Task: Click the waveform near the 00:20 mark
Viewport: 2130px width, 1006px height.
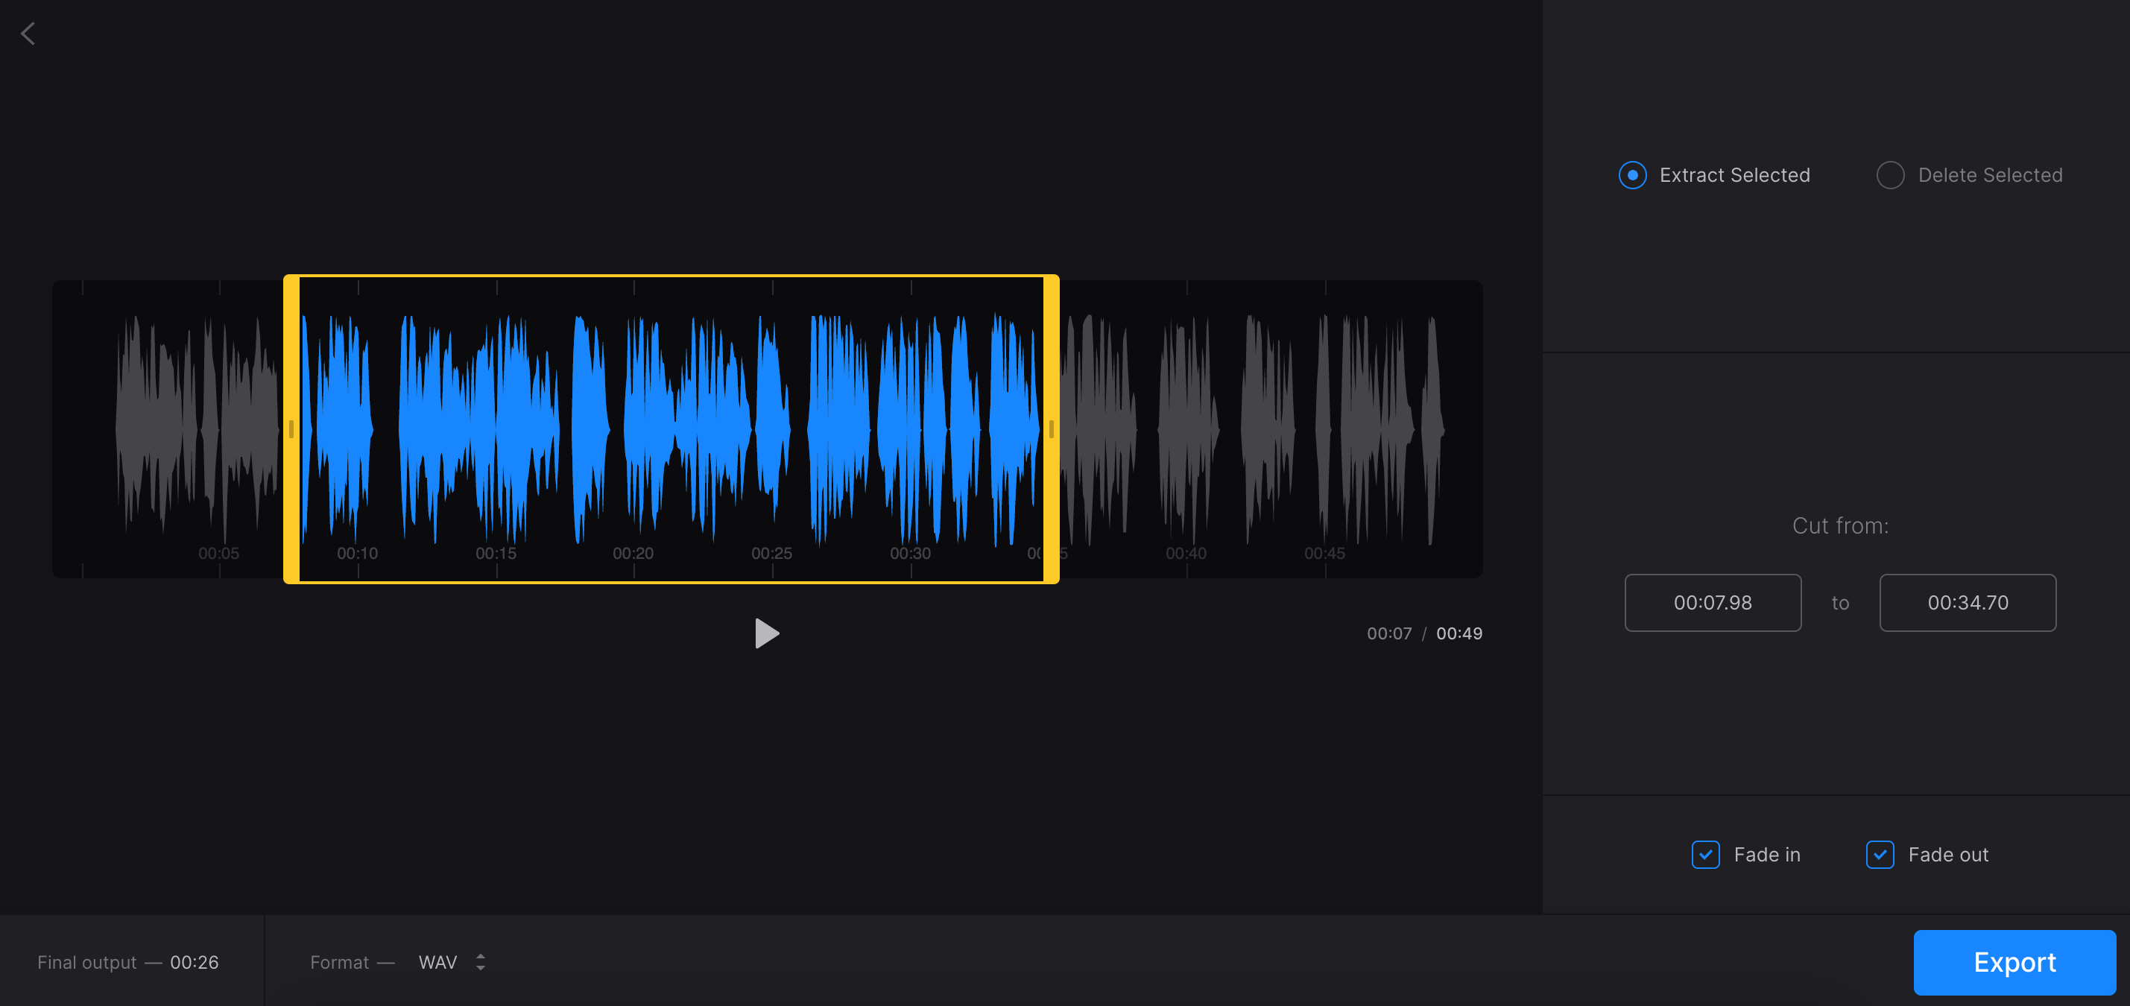Action: [635, 429]
